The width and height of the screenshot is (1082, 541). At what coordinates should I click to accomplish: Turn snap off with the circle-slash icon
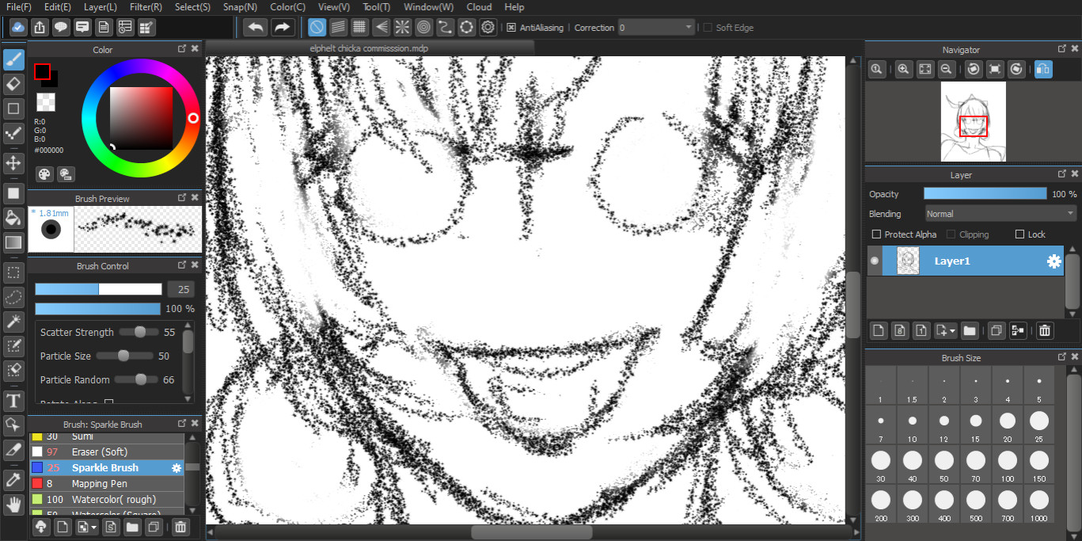[x=317, y=27]
